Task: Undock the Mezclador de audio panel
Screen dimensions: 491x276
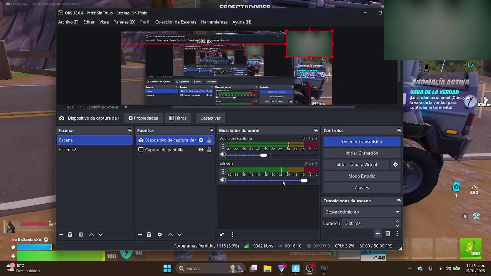Action: [x=316, y=131]
